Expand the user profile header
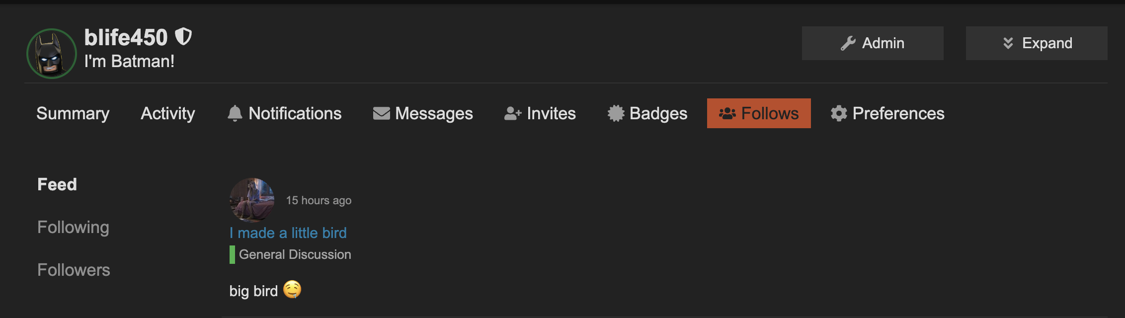This screenshot has width=1125, height=318. [x=1037, y=43]
